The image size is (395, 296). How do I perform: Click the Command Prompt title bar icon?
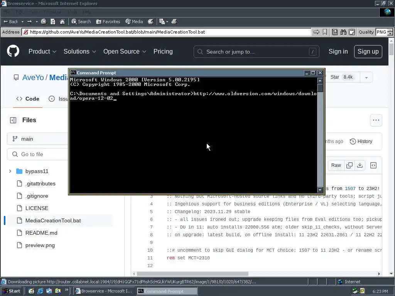73,72
